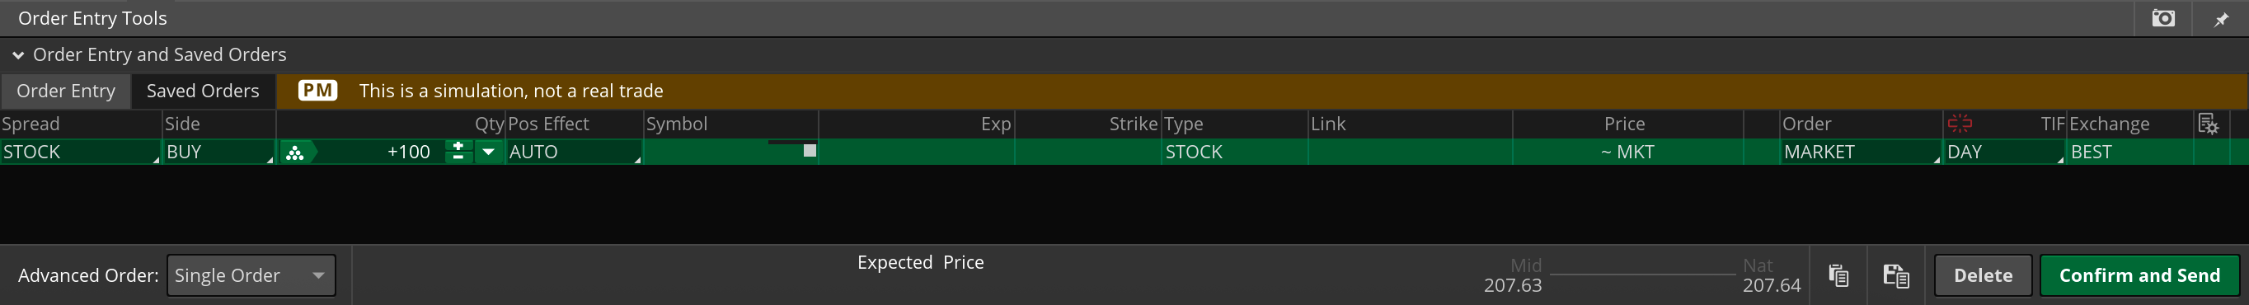Collapse Order Entry and Saved Orders section

pyautogui.click(x=18, y=55)
